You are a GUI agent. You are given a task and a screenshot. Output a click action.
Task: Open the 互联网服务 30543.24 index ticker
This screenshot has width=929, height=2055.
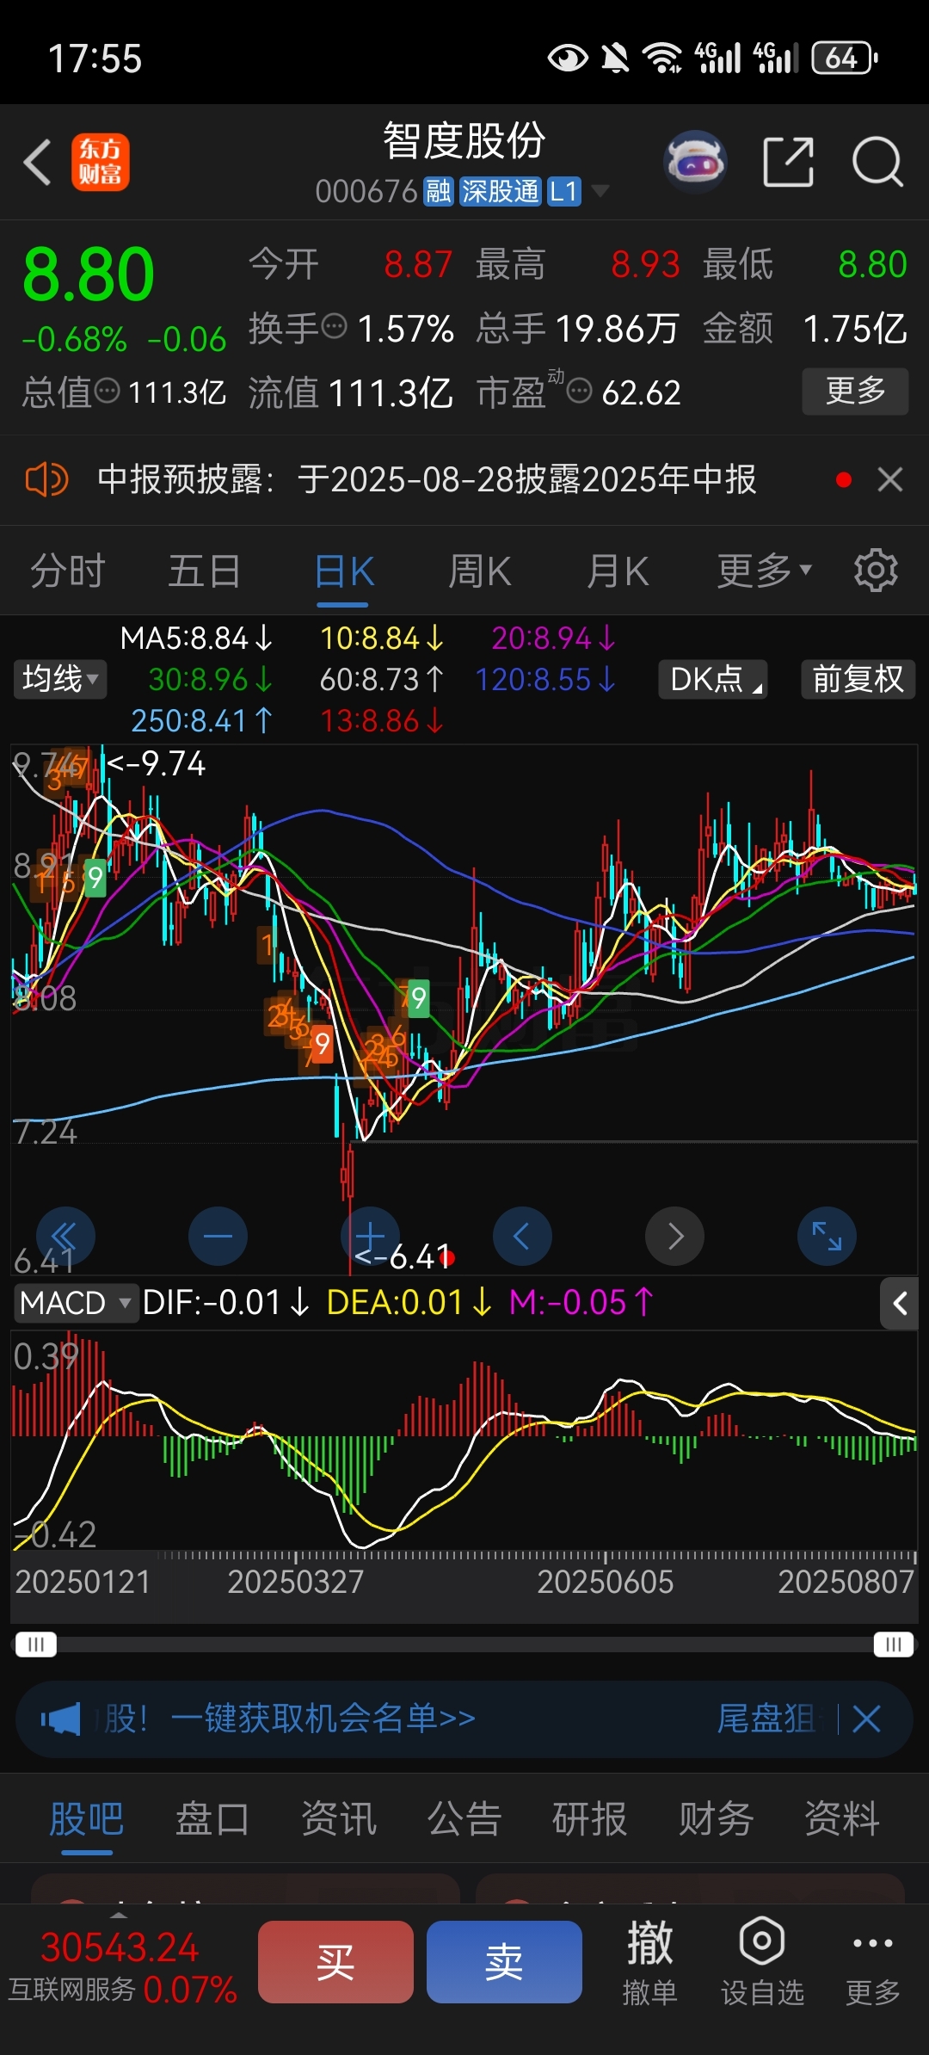122,1968
